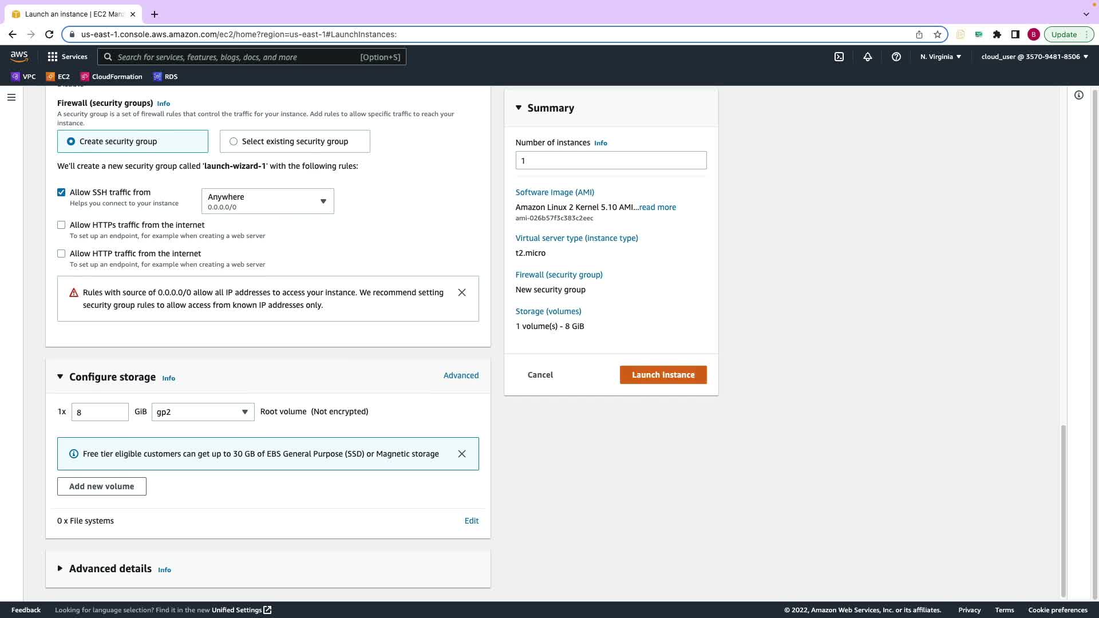
Task: Open notifications bell icon
Action: click(x=868, y=57)
